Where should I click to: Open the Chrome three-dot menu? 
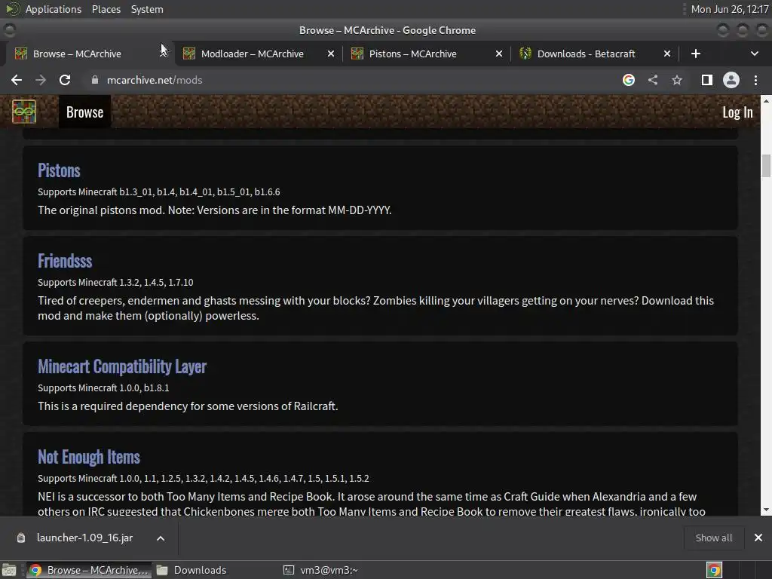pos(755,80)
